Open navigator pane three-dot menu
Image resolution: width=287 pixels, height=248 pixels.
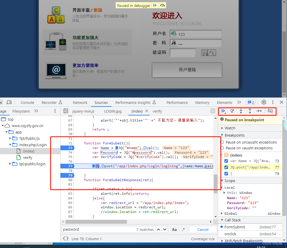coord(55,111)
